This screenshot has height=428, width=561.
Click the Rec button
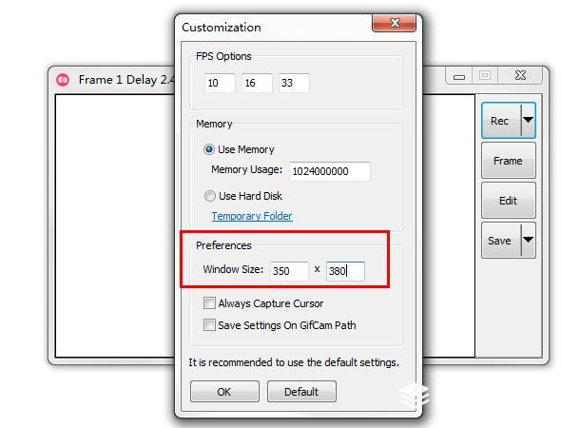[501, 121]
